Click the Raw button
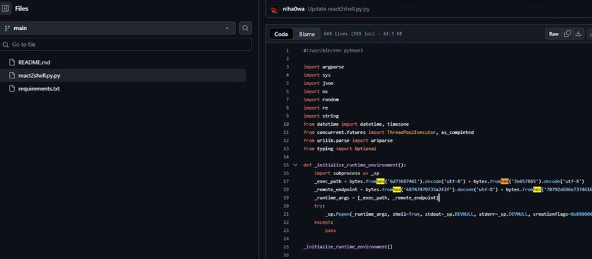The height and width of the screenshot is (259, 592). click(554, 34)
